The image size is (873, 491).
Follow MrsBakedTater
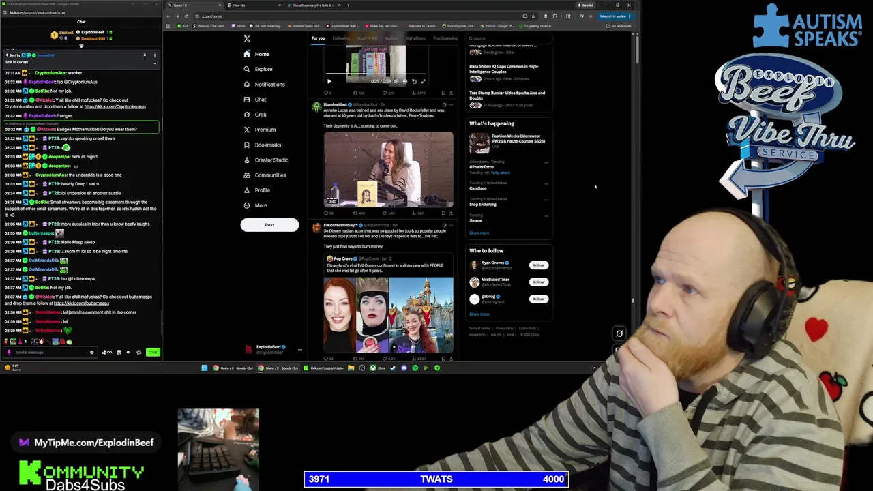[539, 282]
